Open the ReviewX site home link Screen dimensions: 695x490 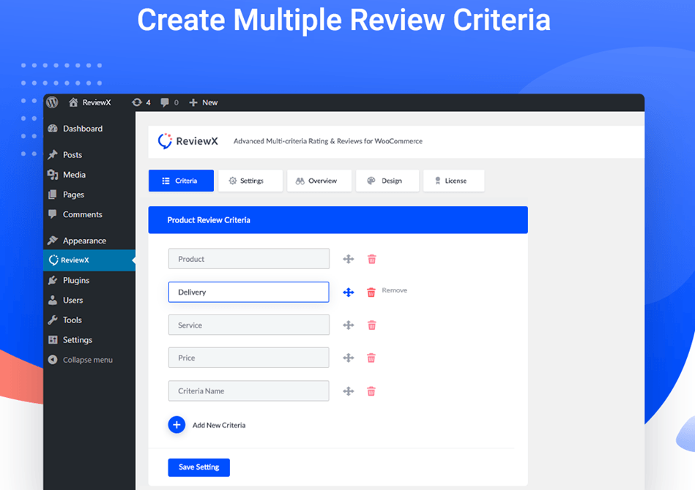(x=89, y=102)
